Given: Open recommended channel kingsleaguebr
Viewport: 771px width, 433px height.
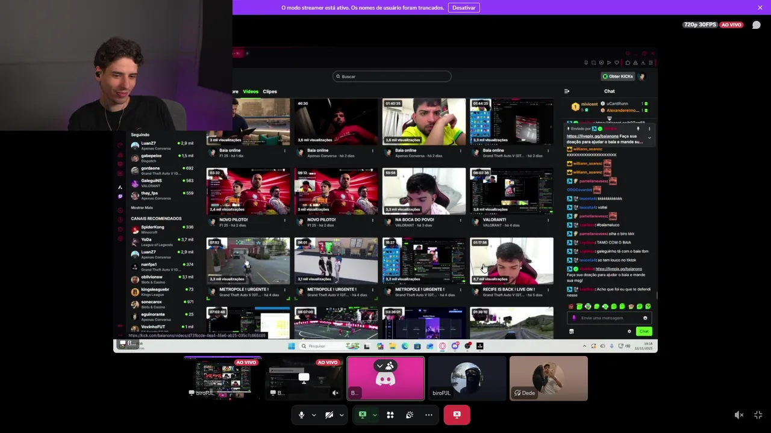Looking at the screenshot, I should [163, 291].
